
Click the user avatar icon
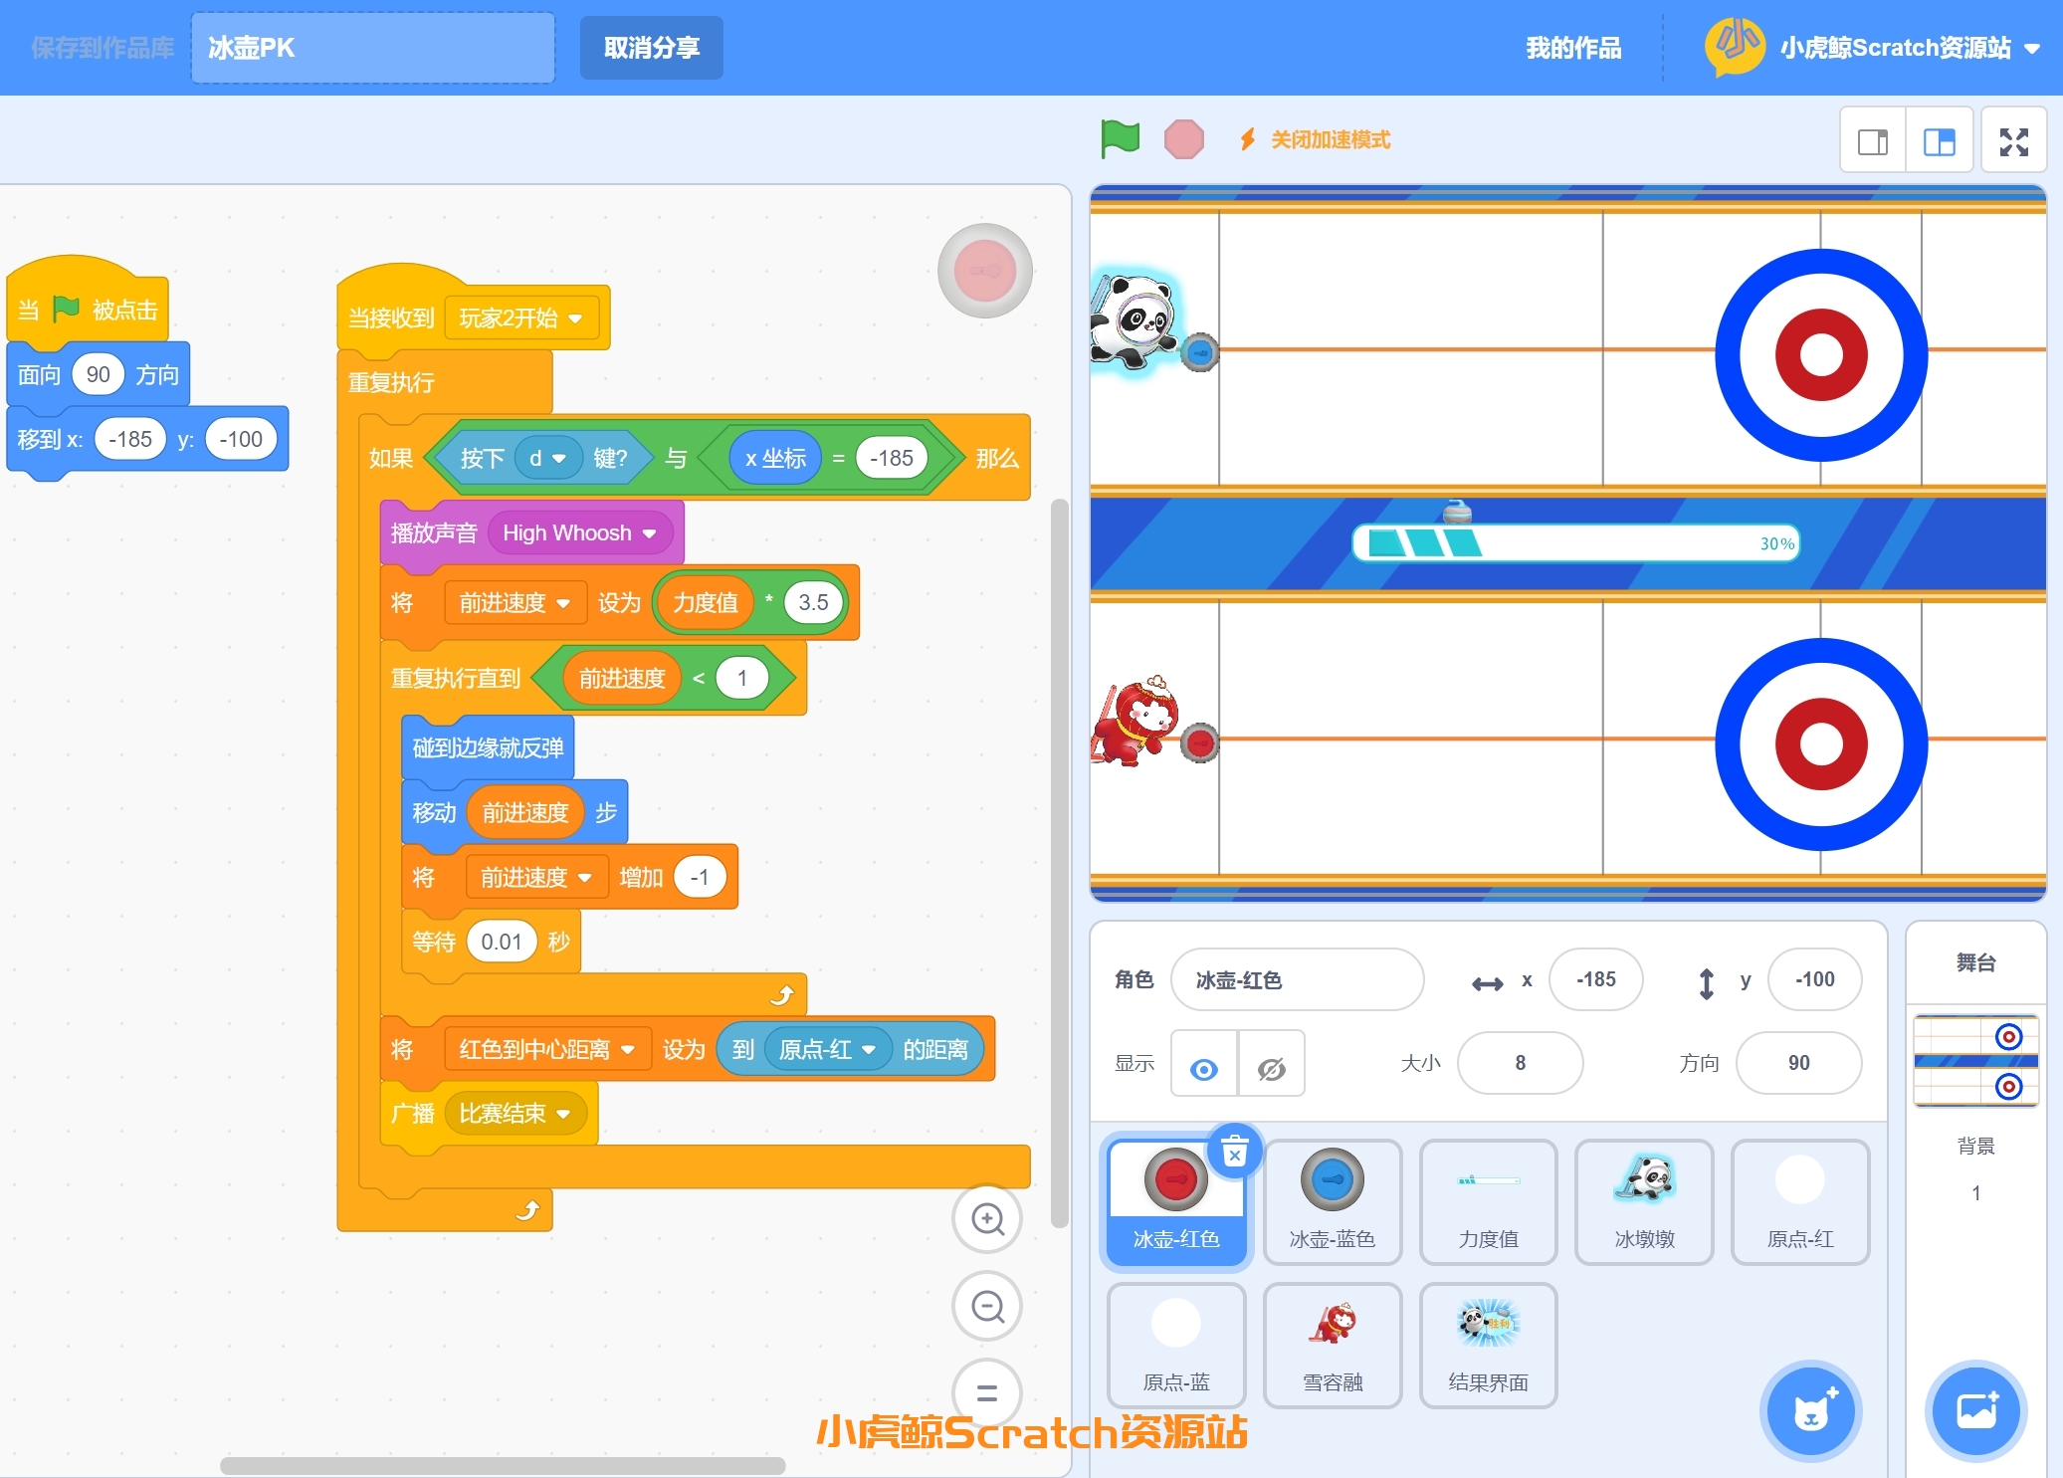(1735, 46)
